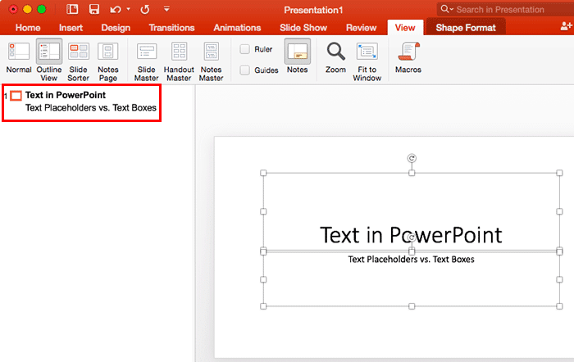574x362 pixels.
Task: Open the Zoom dialog
Action: tap(335, 57)
